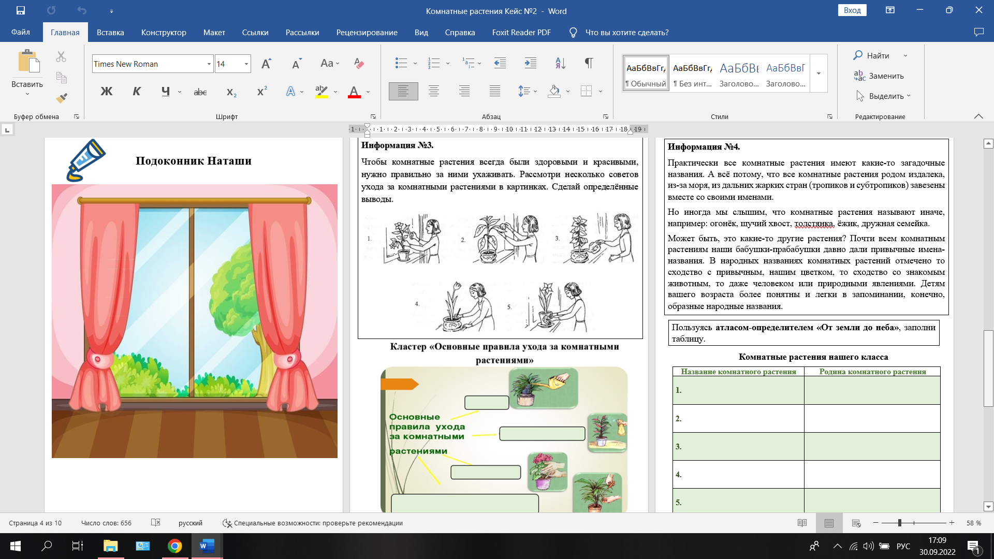Open the font size 14 dropdown

coord(246,64)
